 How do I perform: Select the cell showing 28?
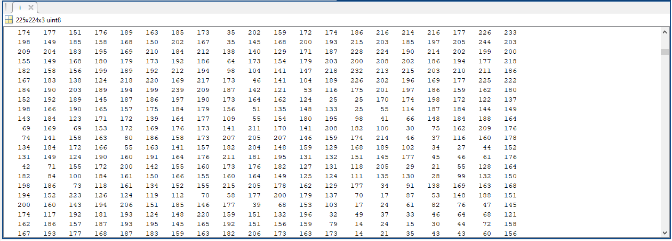pos(436,176)
